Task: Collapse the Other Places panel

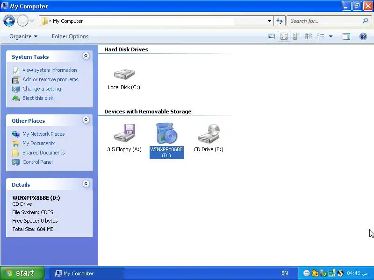Action: pyautogui.click(x=86, y=119)
